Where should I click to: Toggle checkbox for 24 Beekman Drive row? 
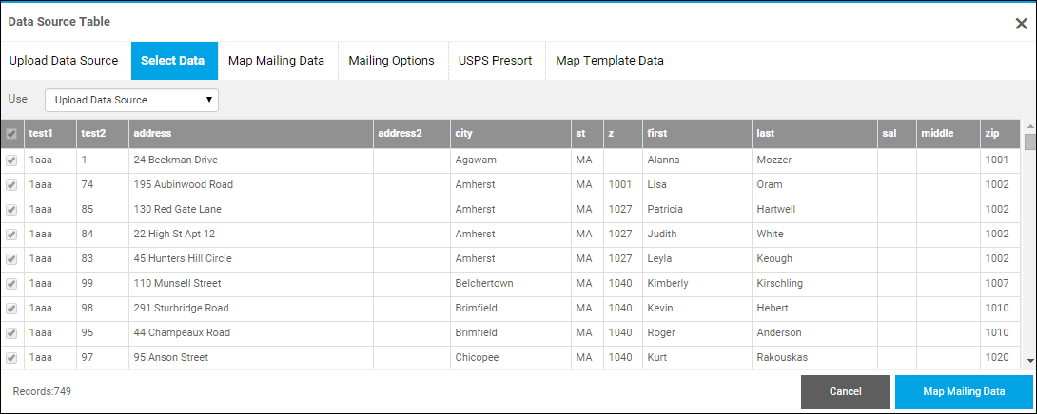[x=11, y=160]
